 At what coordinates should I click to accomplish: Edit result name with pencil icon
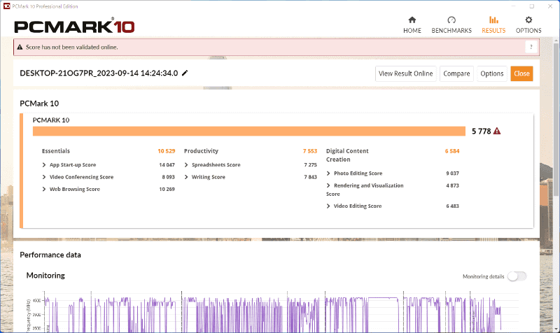tap(185, 73)
